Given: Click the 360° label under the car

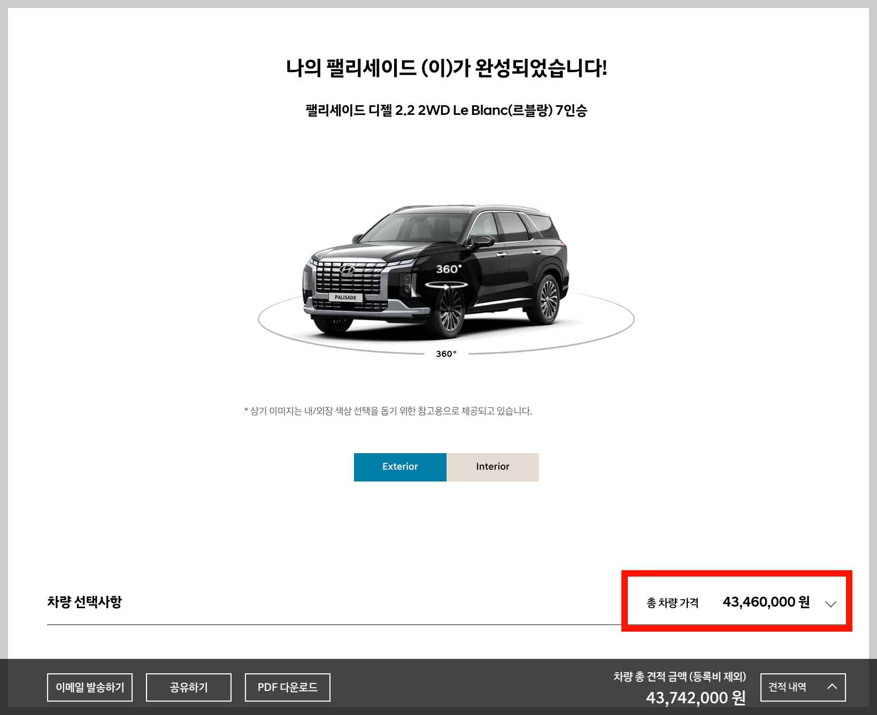Looking at the screenshot, I should point(446,354).
